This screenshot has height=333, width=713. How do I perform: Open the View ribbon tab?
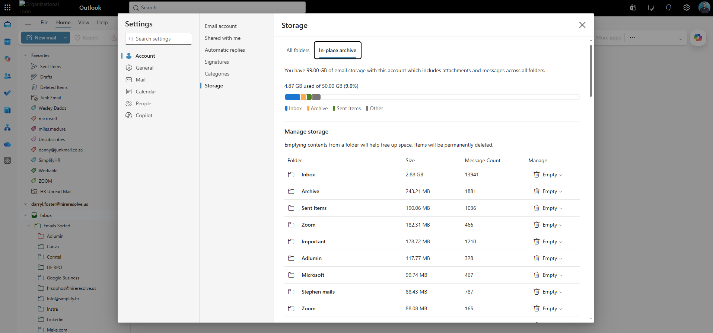tap(84, 22)
